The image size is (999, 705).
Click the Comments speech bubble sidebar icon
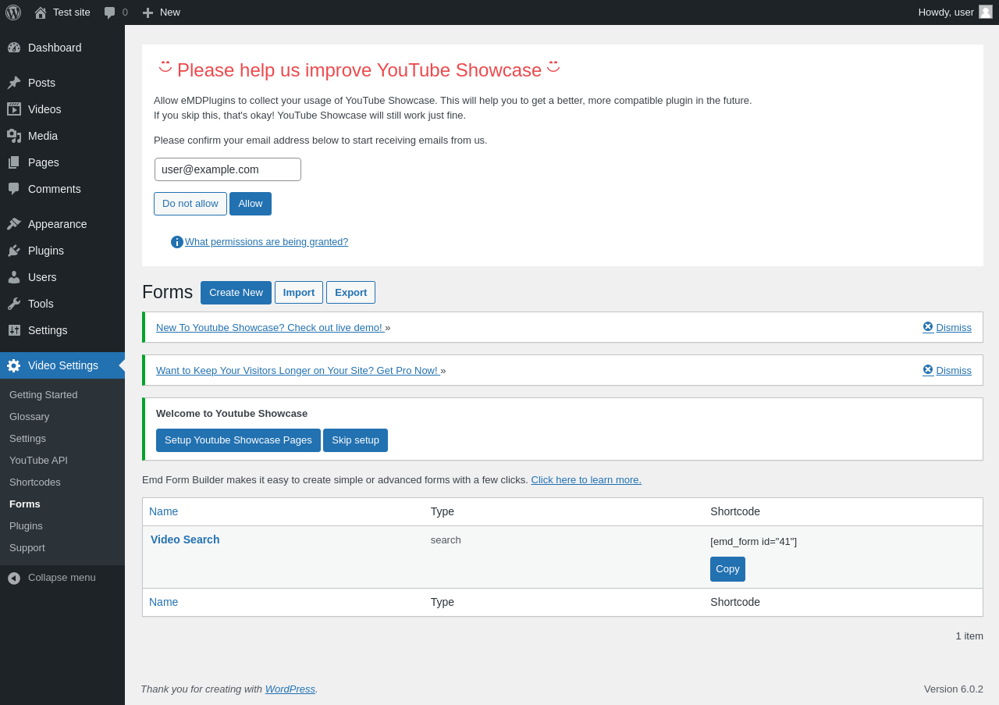14,189
